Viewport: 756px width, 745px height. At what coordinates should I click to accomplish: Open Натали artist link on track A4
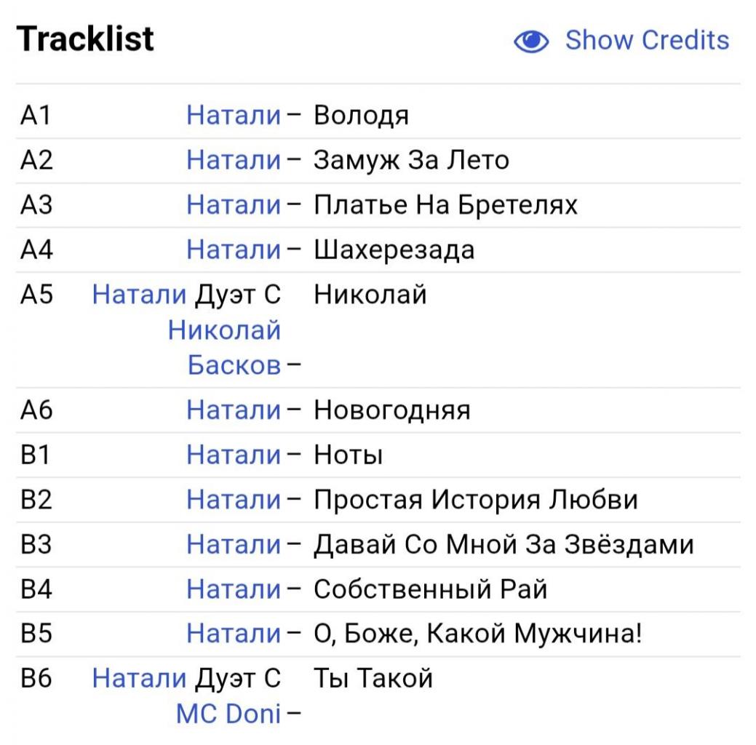(x=234, y=250)
